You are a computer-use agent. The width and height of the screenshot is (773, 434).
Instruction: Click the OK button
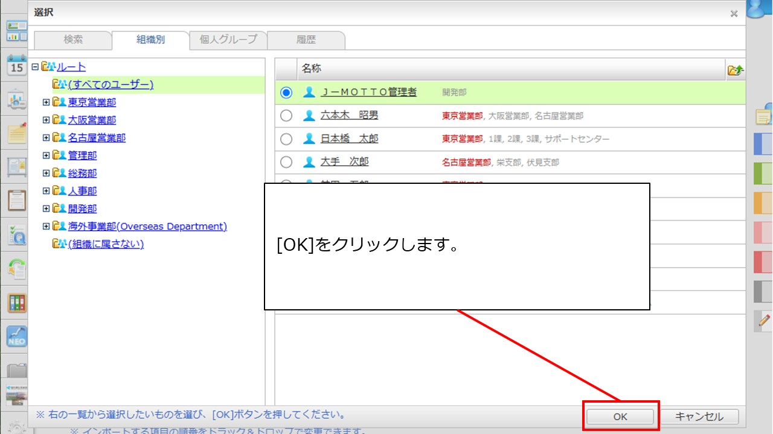pyautogui.click(x=620, y=417)
